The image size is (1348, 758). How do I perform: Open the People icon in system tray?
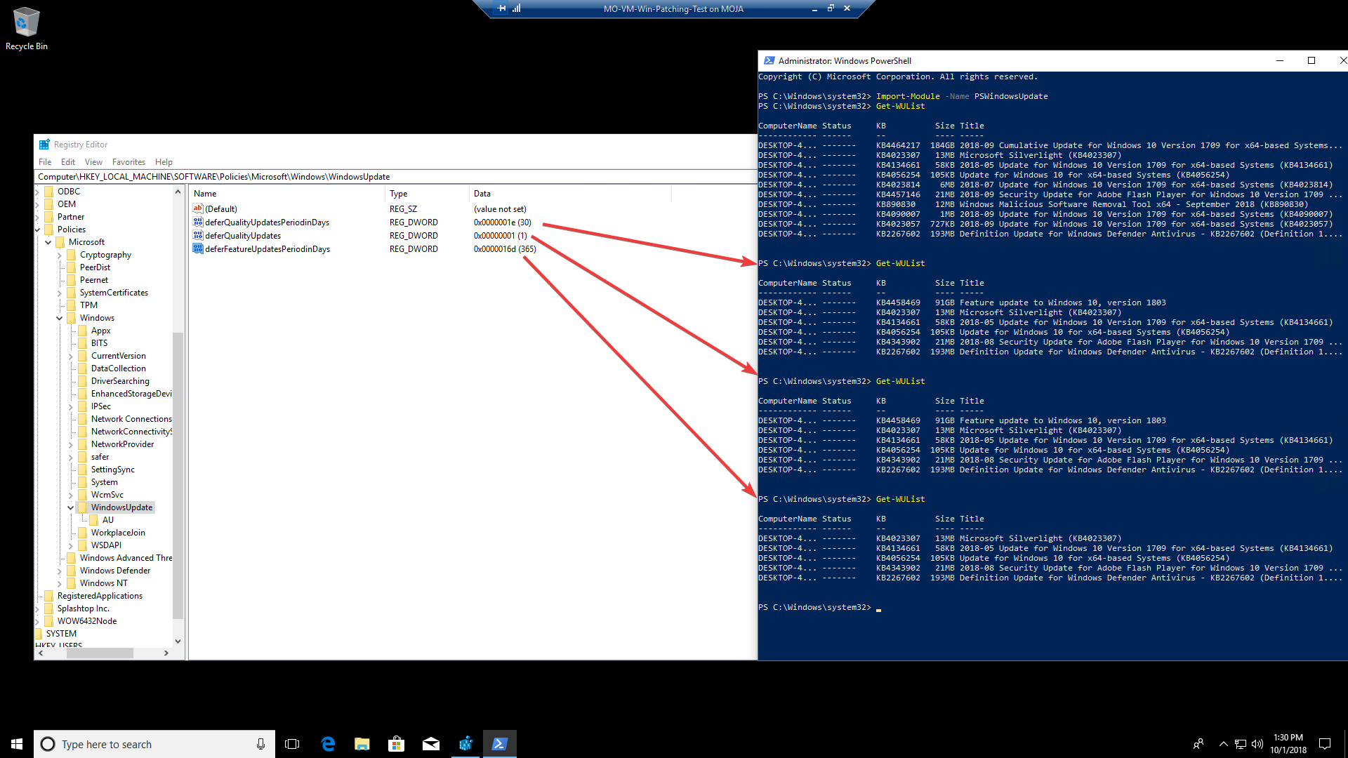(1198, 744)
